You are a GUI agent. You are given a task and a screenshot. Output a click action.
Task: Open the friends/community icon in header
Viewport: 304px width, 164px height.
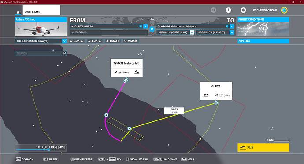(x=213, y=10)
